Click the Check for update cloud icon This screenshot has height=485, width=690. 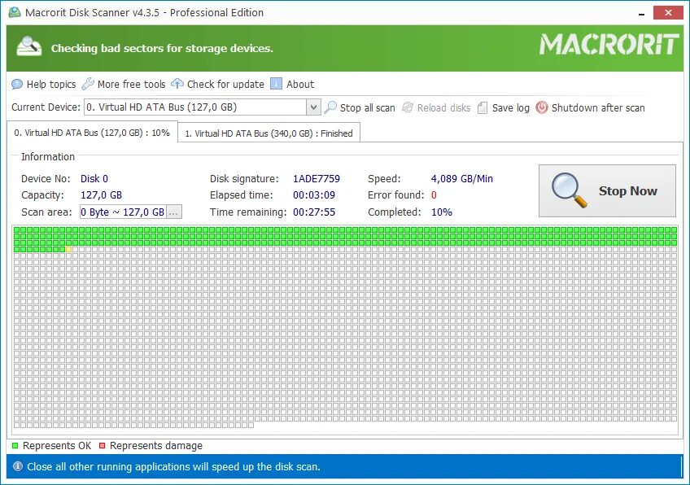pos(177,84)
